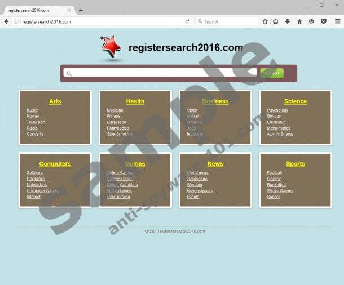This screenshot has height=285, width=344.
Task: Click the browser back arrow button
Action: [x=6, y=21]
